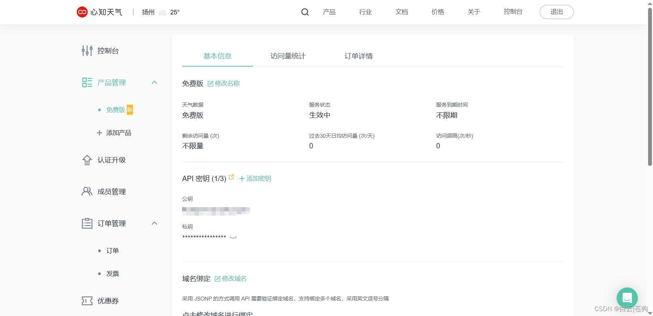Click the cloud weather icon next to 扬州
This screenshot has height=316, width=653.
coord(162,12)
